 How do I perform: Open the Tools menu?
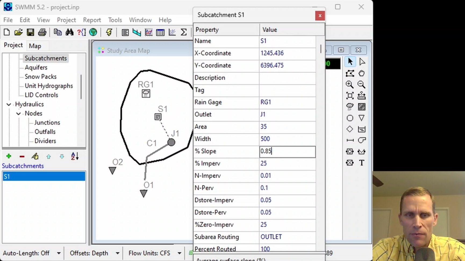[x=115, y=20]
